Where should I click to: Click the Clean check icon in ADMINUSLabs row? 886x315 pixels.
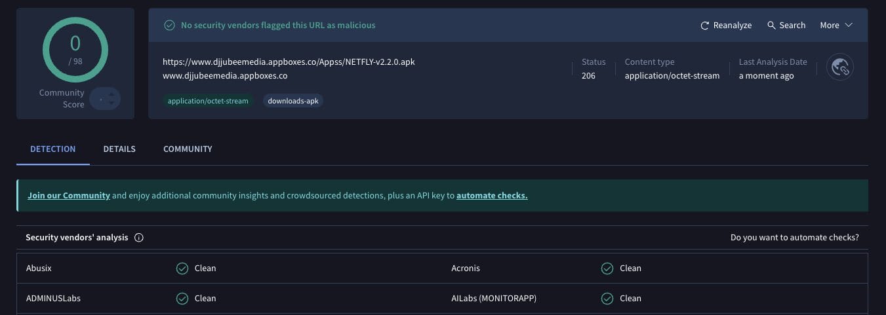[182, 298]
